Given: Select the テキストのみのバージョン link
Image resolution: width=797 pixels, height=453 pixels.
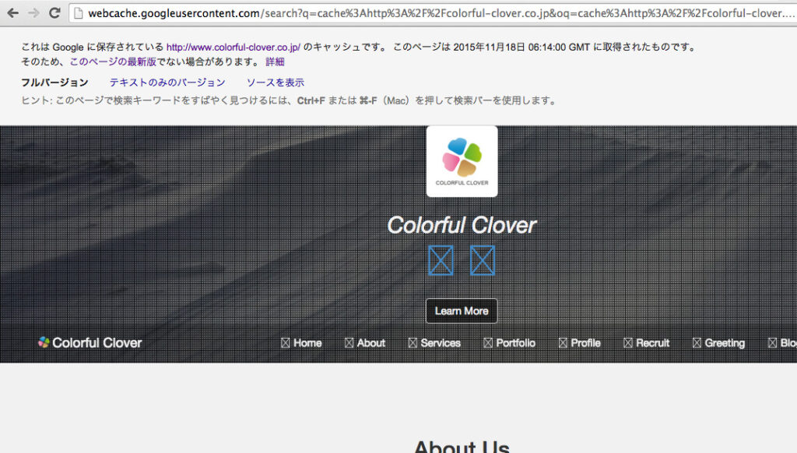Looking at the screenshot, I should coord(167,83).
